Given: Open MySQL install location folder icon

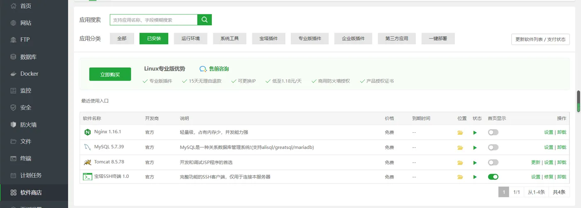Looking at the screenshot, I should 460,148.
